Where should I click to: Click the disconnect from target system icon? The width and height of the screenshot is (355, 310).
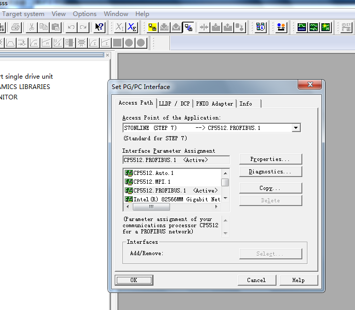pos(188,27)
